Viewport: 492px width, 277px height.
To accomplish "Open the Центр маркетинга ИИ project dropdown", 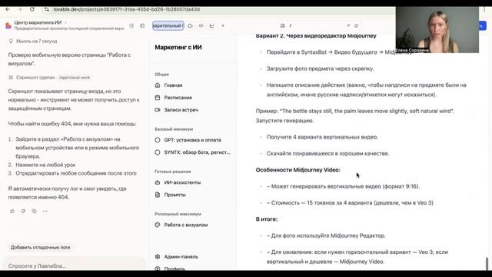I will pos(41,22).
